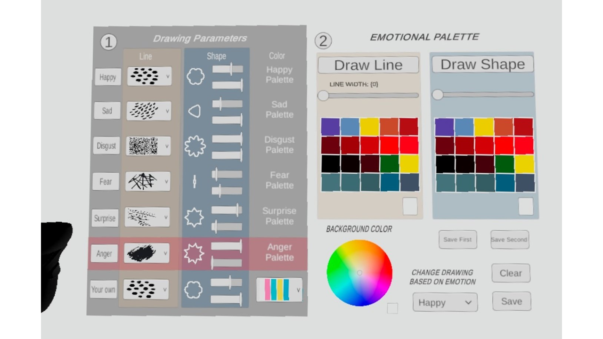This screenshot has width=603, height=339.
Task: Click the flower shape in Your own row
Action: (x=193, y=290)
